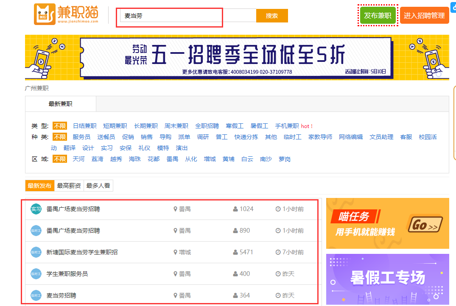Click the 实习 badge on the 1024-view listing
Image resolution: width=456 pixels, height=306 pixels.
[36, 209]
